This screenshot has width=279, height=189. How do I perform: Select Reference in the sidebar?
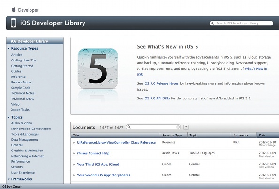18,77
